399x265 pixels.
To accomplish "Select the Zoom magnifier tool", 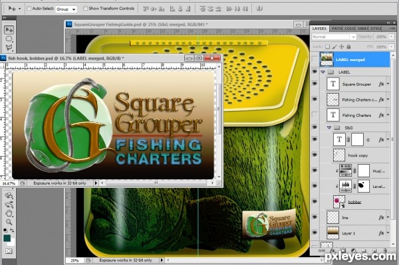I will pyautogui.click(x=9, y=222).
